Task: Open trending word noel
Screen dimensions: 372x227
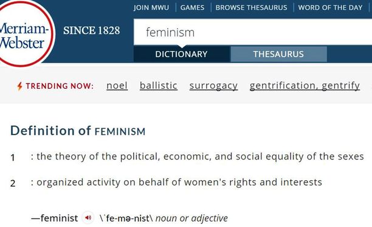Action: coord(117,85)
